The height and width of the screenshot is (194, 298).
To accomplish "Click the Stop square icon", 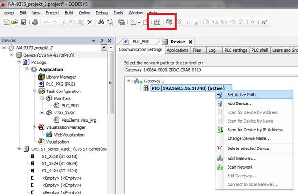I will (x=196, y=23).
